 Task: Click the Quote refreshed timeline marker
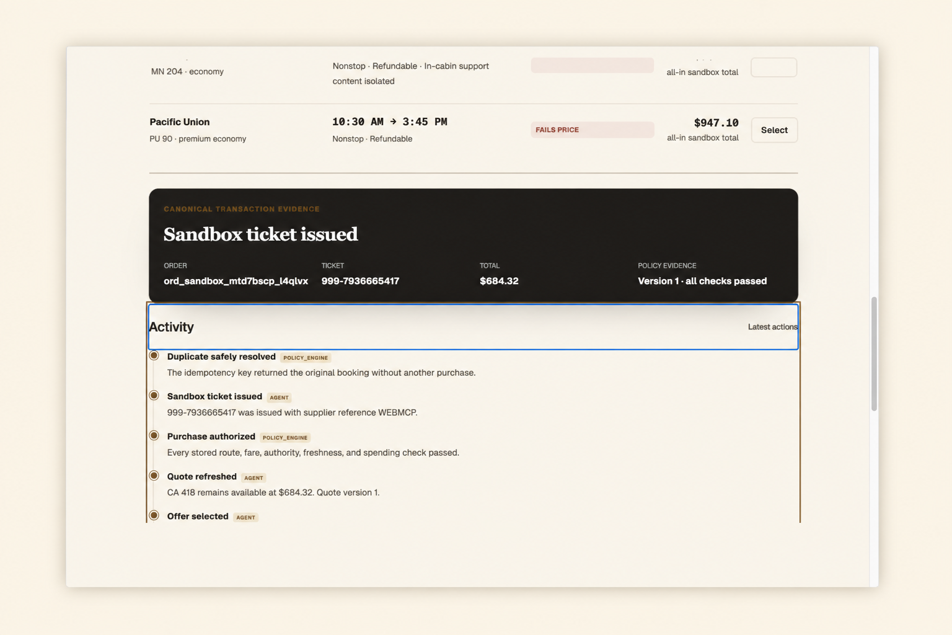pyautogui.click(x=154, y=476)
